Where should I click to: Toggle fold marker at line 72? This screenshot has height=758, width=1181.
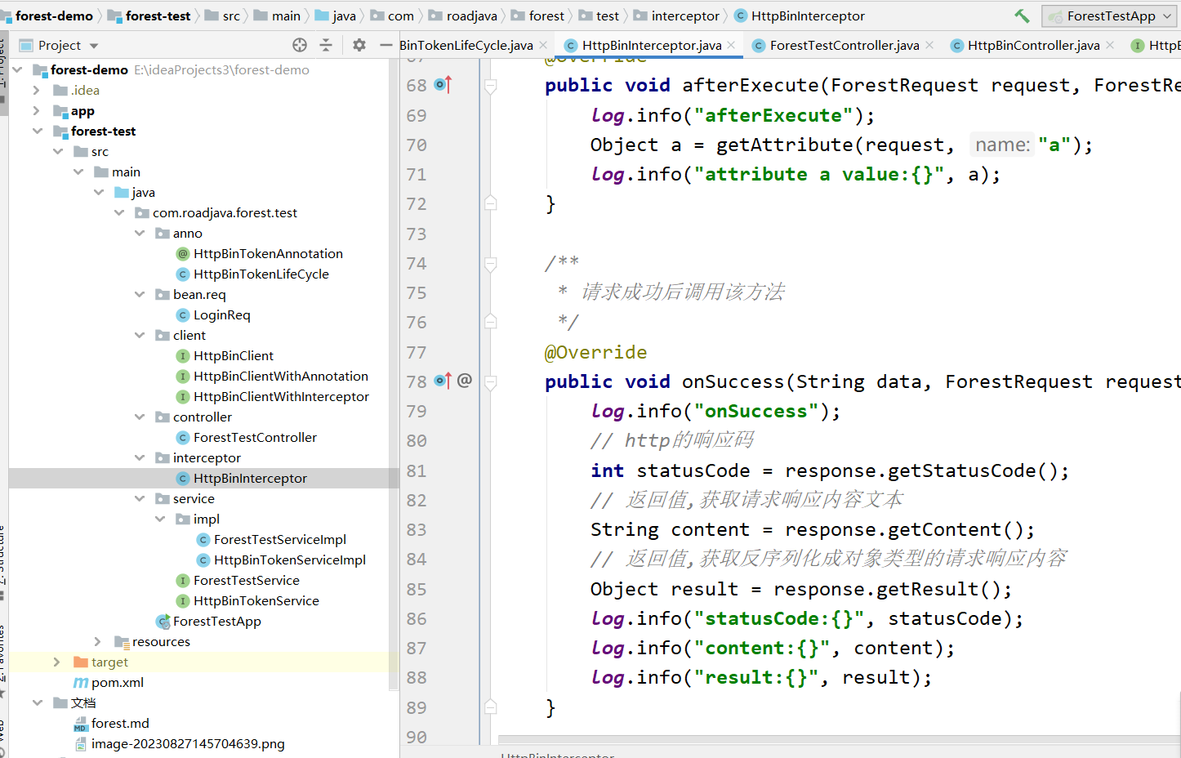coord(491,203)
